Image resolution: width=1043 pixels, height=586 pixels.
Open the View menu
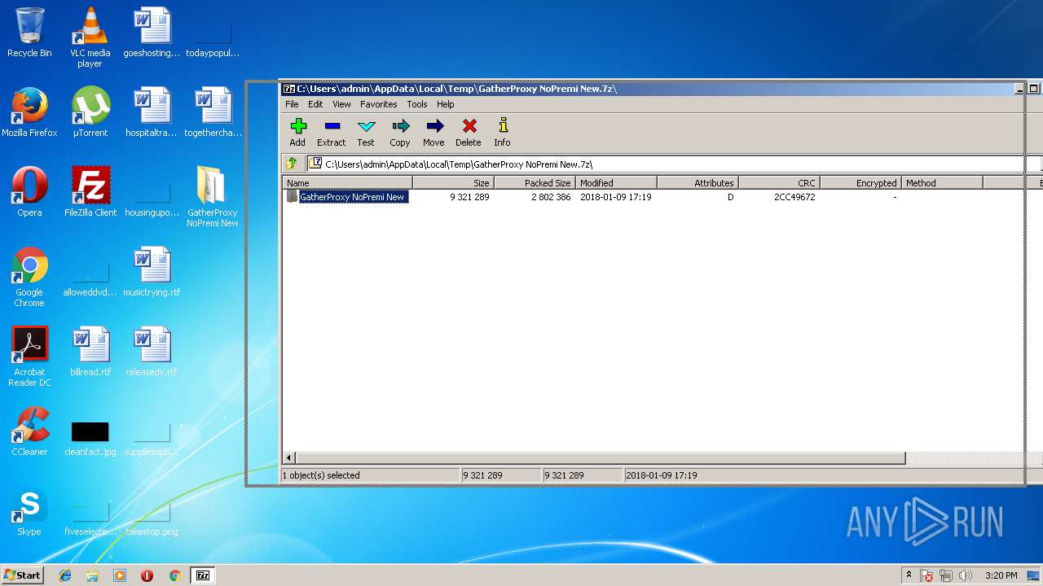(x=341, y=104)
